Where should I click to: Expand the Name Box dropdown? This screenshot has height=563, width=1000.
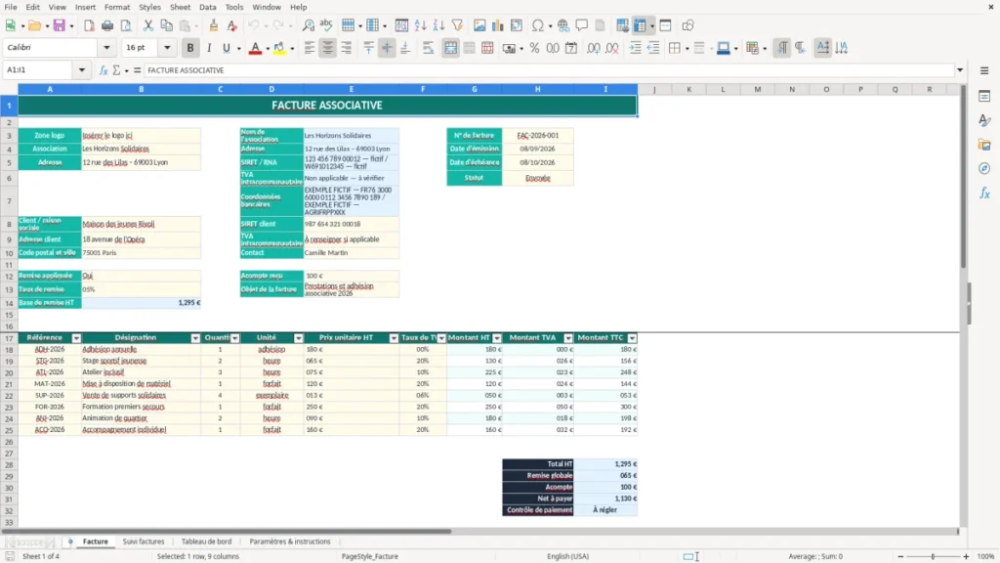click(x=82, y=70)
